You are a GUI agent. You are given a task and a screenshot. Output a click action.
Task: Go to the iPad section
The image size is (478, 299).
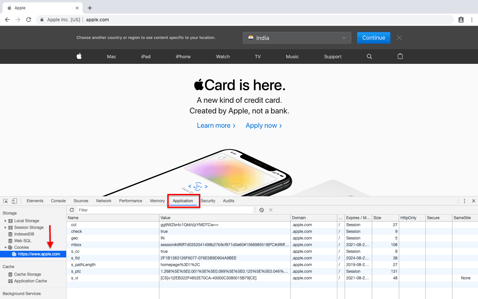pyautogui.click(x=146, y=57)
